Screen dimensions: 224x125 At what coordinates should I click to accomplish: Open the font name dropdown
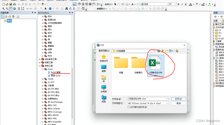click(168, 4)
